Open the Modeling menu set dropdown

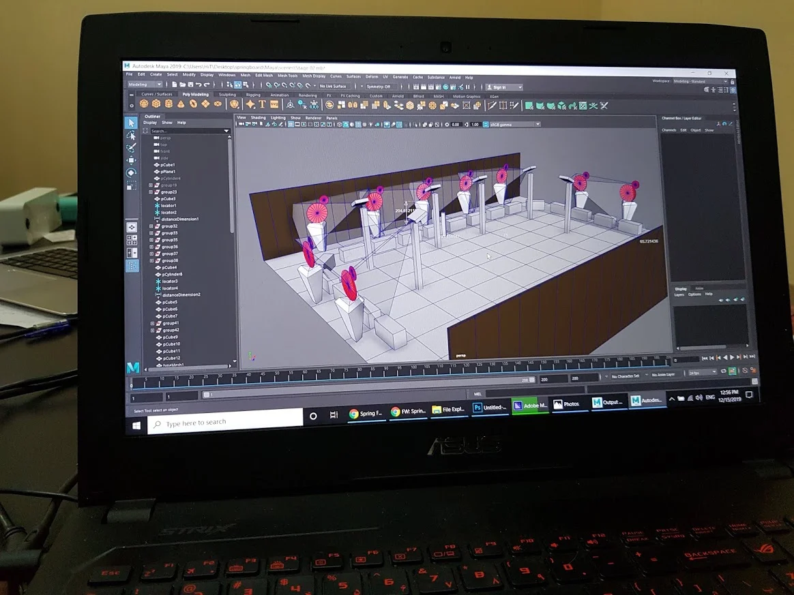(145, 85)
